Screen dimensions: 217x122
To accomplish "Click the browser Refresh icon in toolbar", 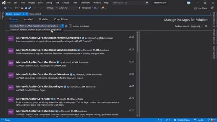I will click(96, 8).
